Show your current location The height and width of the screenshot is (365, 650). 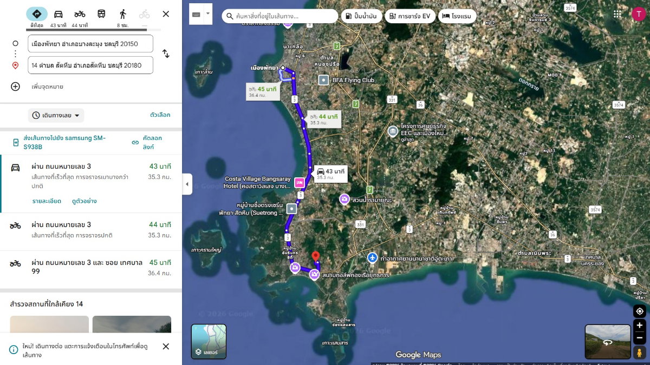[x=640, y=311]
